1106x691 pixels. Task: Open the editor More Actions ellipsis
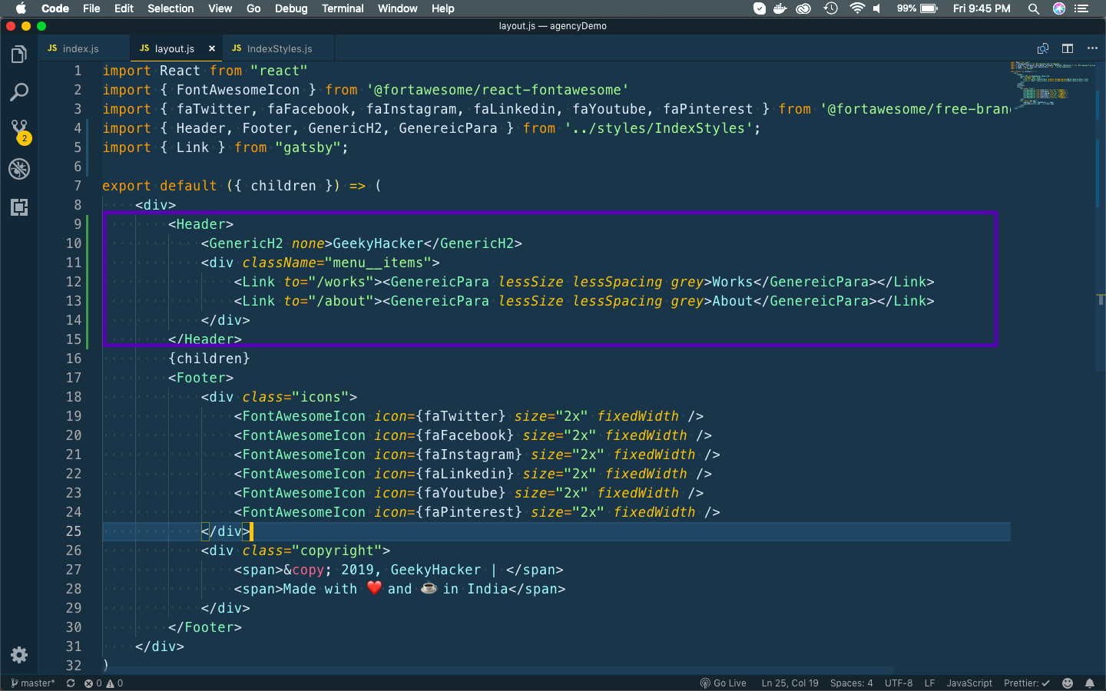[1092, 48]
